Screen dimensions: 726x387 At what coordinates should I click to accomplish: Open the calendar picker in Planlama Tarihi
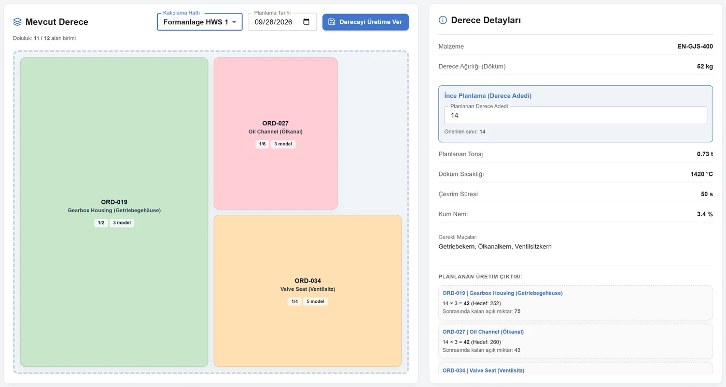306,22
